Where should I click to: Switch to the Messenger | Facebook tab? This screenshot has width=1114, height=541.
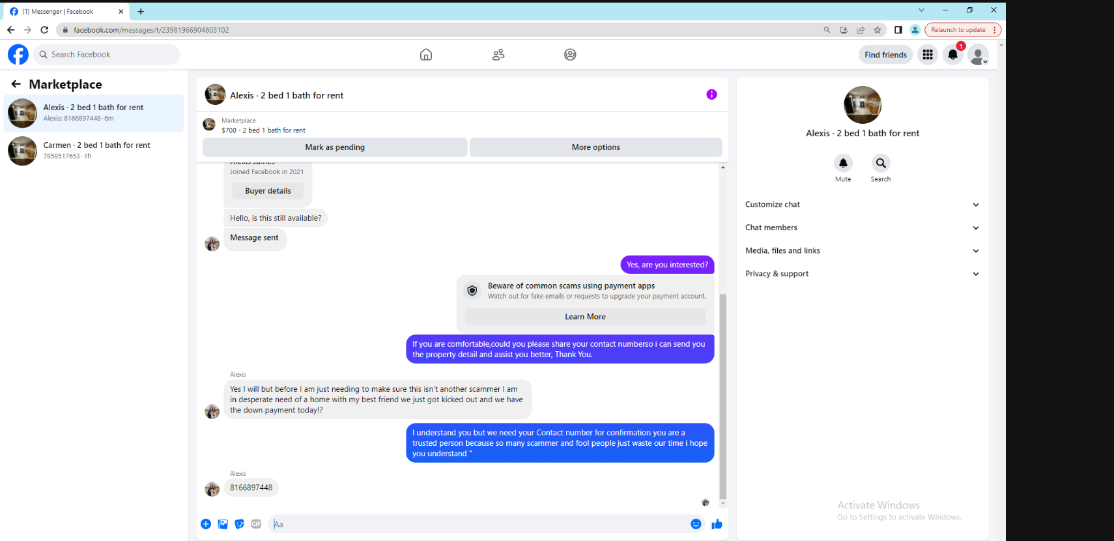pos(65,11)
